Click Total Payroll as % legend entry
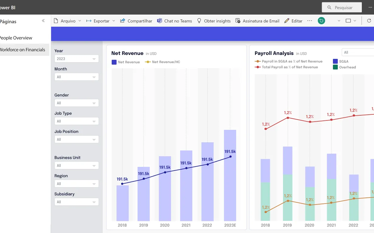374x233 pixels. coord(286,67)
